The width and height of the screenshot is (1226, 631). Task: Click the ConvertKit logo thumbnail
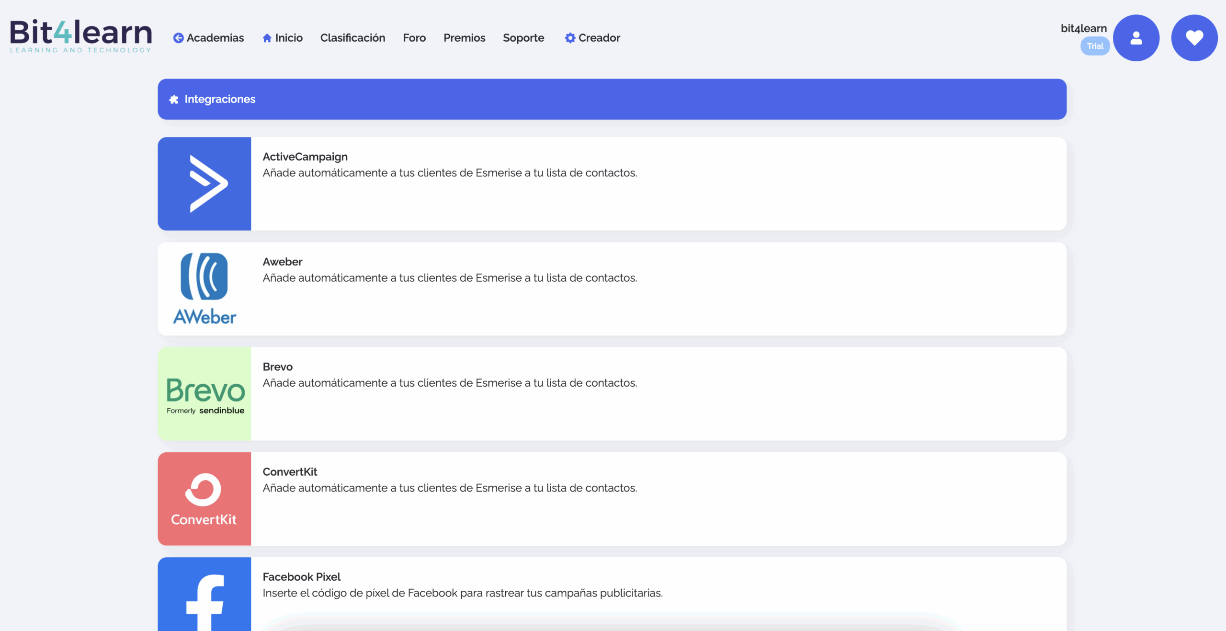click(x=204, y=499)
